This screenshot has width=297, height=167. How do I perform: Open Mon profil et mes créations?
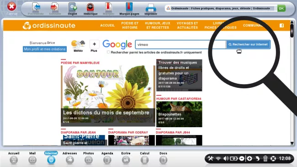click(45, 49)
